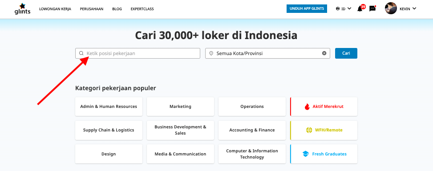The width and height of the screenshot is (433, 171).
Task: Open the Semua Kota/Provinsi location selector
Action: click(x=267, y=53)
